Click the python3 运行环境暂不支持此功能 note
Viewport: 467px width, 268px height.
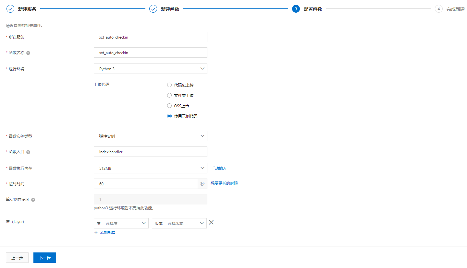point(124,208)
